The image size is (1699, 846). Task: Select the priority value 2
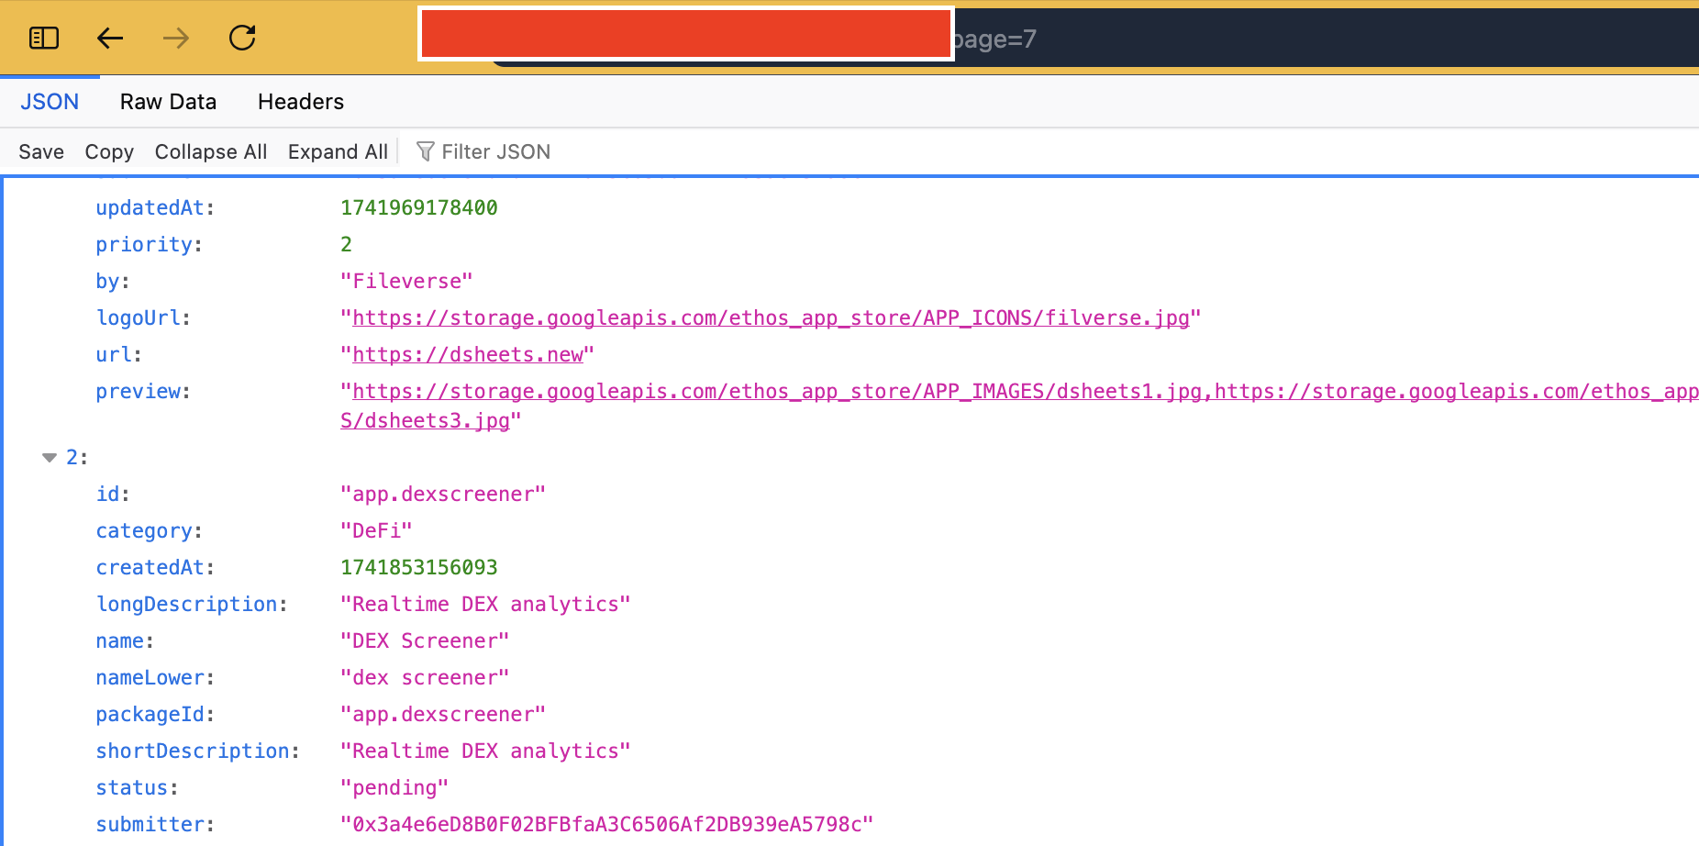pyautogui.click(x=346, y=244)
